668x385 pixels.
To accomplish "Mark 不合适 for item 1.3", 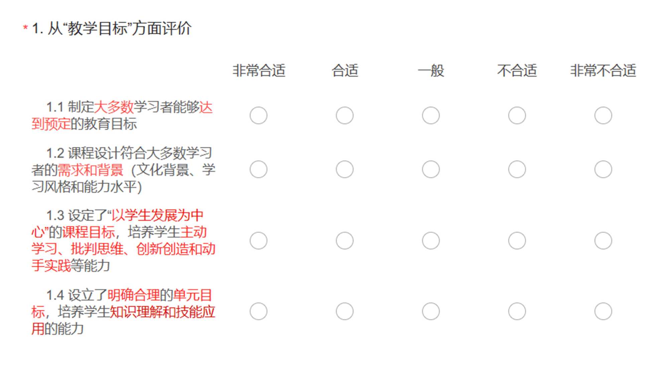I will pyautogui.click(x=517, y=240).
